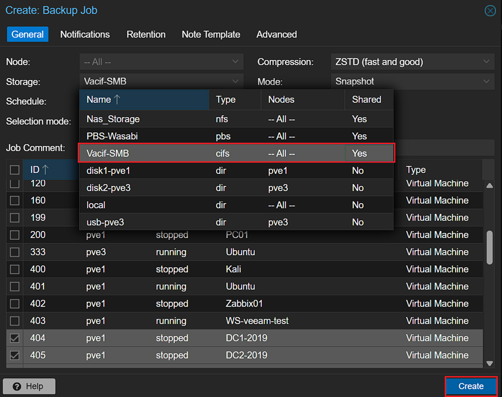Screen dimensions: 502x397
Task: Click the VM list vertical scrollbar thumb
Action: (x=490, y=247)
